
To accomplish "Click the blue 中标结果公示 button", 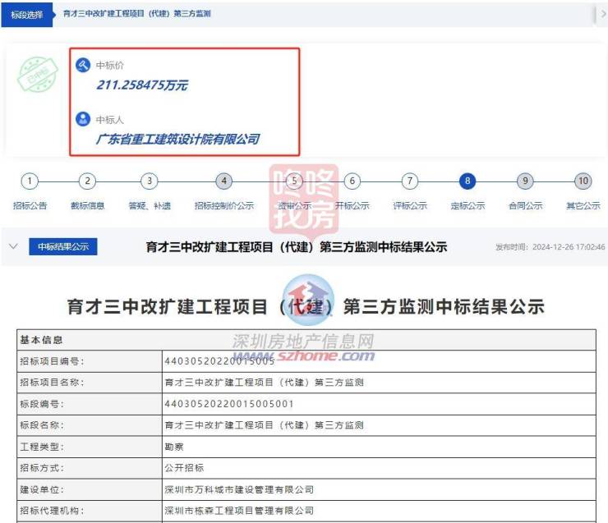I will pos(63,246).
